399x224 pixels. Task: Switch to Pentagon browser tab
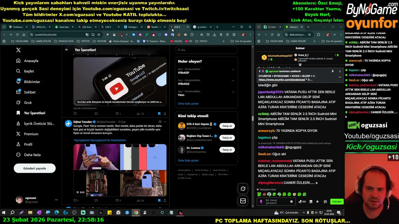(133, 27)
